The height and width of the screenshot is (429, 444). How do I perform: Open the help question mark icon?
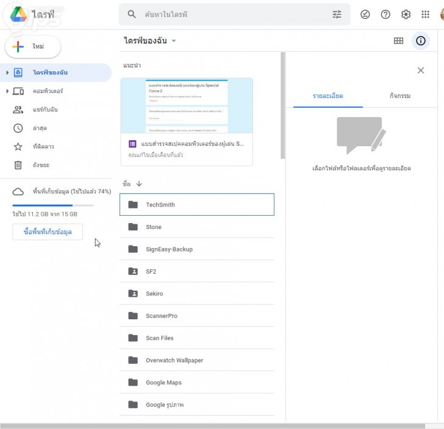pyautogui.click(x=385, y=14)
